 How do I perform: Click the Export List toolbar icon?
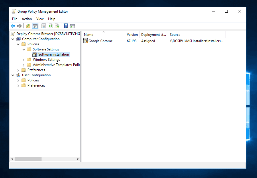pos(57,26)
